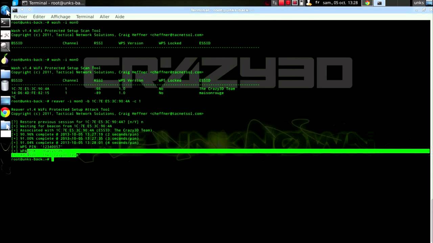Click the user switch icon in panel
433x243 pixels.
point(309,3)
